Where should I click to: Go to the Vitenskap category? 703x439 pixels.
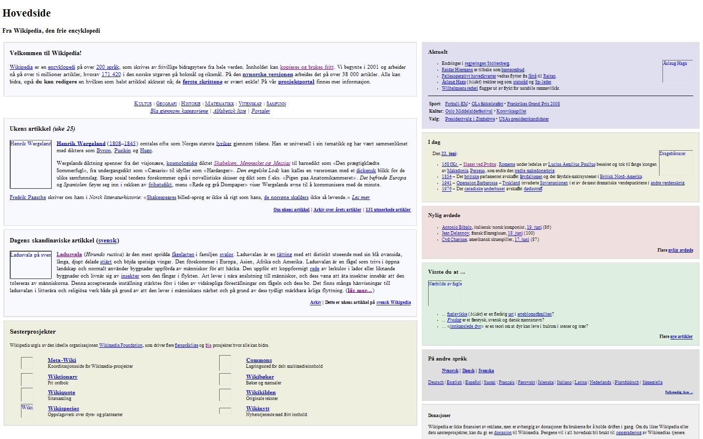tap(250, 104)
